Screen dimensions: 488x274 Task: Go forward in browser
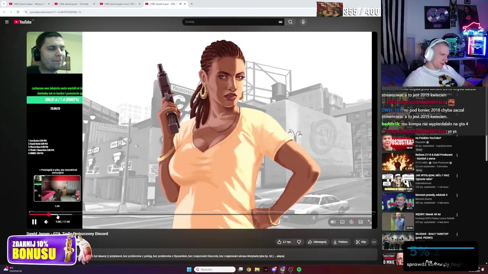(11, 12)
